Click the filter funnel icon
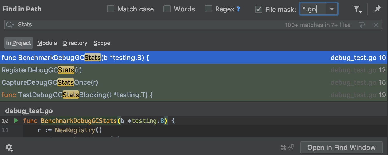The height and width of the screenshot is (155, 388). click(357, 9)
